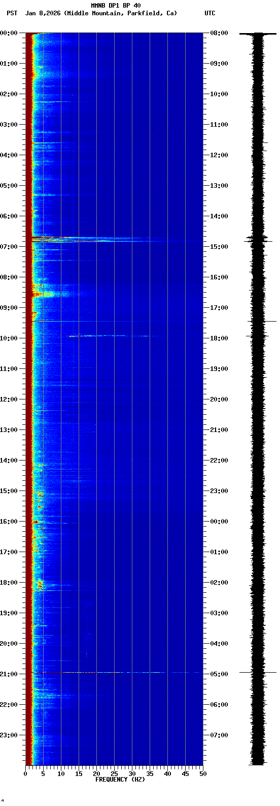Click the 10:00 PST time label
This screenshot has height=806, width=280.
(9, 338)
